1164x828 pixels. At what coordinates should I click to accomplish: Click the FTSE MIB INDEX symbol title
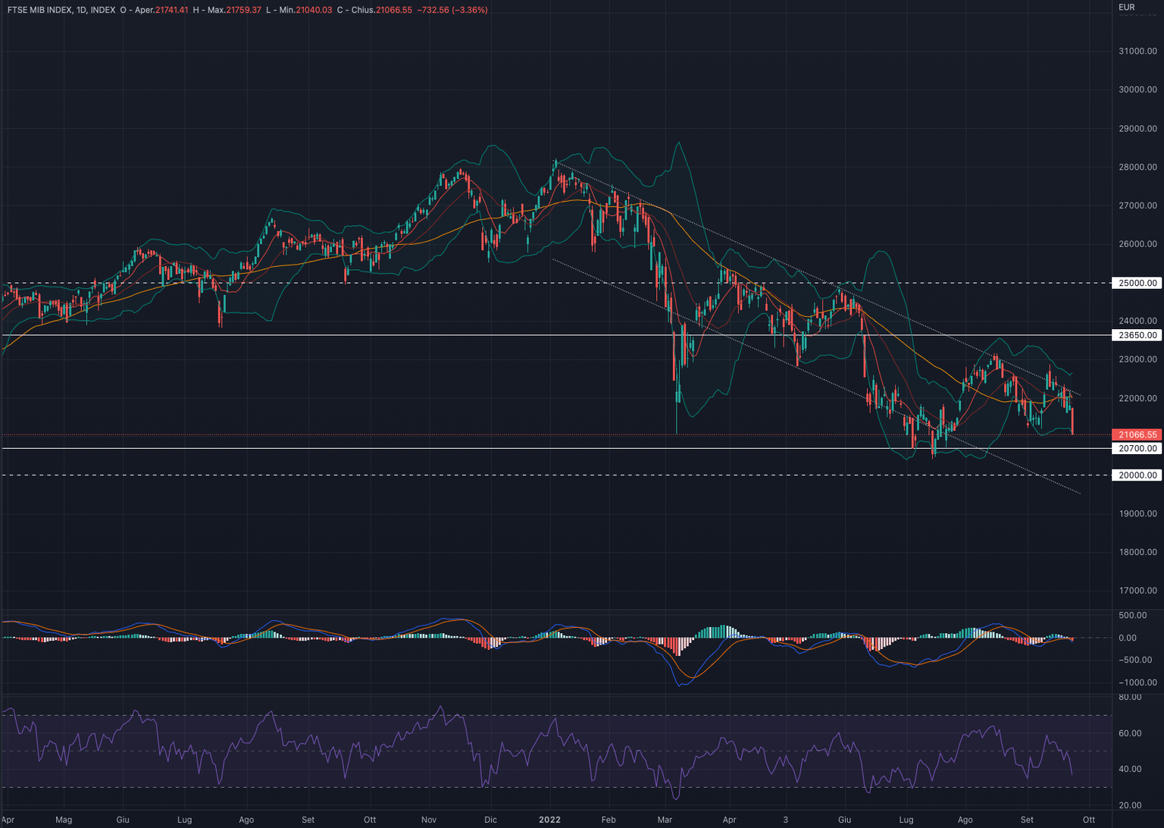pos(39,10)
